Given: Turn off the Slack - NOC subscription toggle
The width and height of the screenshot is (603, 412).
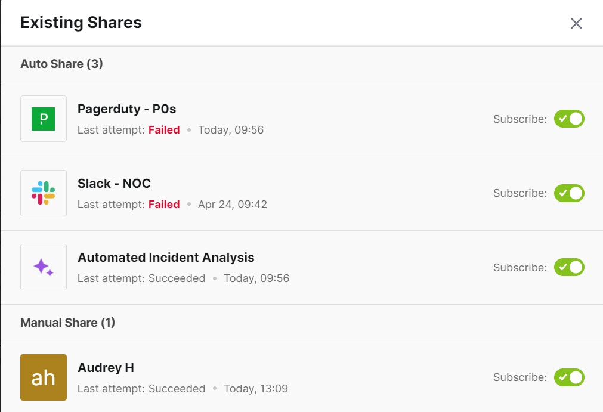Looking at the screenshot, I should 569,193.
